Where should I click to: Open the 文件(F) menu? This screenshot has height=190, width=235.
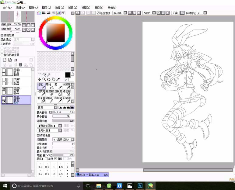coord(7,8)
